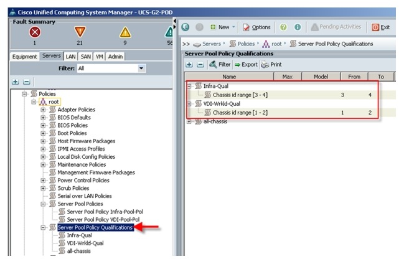Expand the BIOS Defaults node
The height and width of the screenshot is (264, 404).
click(43, 118)
